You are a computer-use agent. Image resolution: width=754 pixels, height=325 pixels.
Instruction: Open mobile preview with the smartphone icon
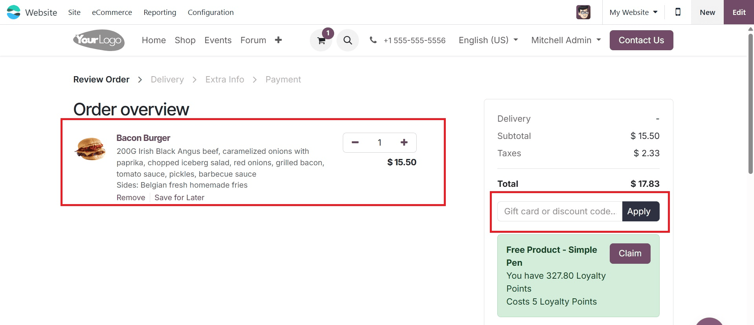tap(677, 12)
